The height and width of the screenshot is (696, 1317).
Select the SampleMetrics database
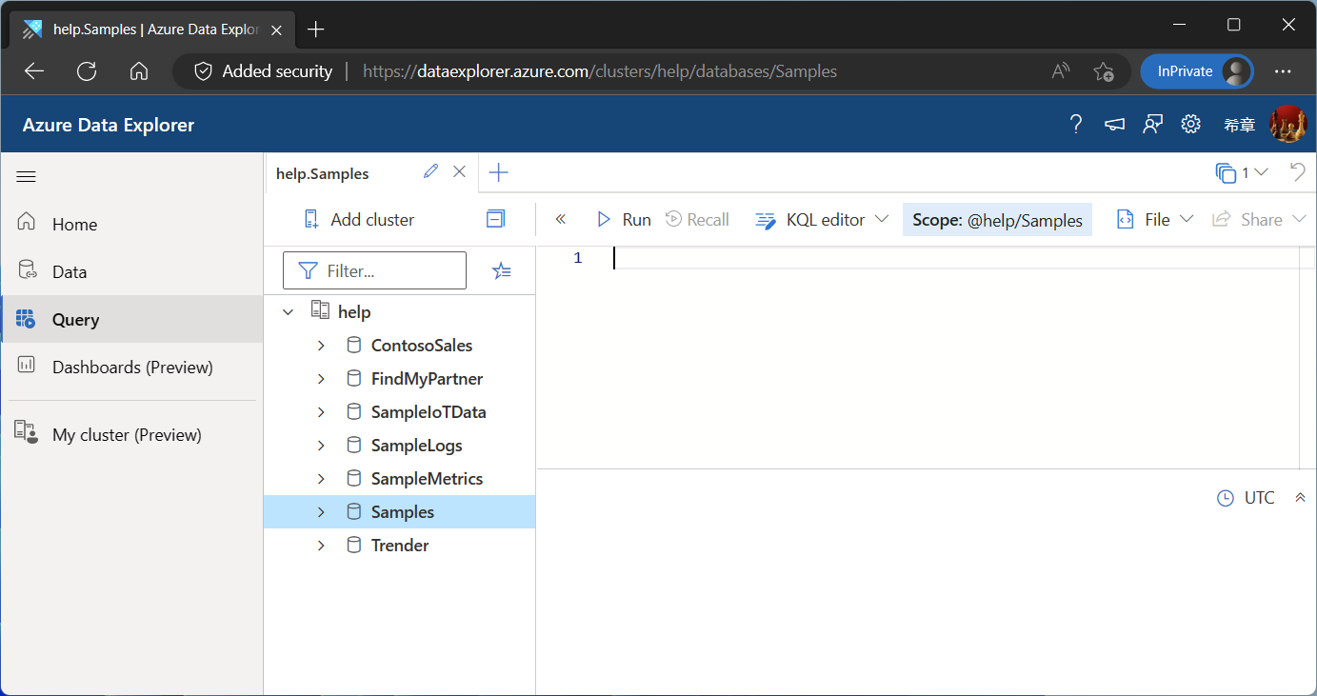[427, 479]
